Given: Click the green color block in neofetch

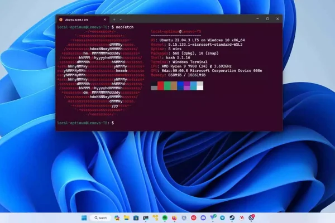Looking at the screenshot, I should 167,86.
